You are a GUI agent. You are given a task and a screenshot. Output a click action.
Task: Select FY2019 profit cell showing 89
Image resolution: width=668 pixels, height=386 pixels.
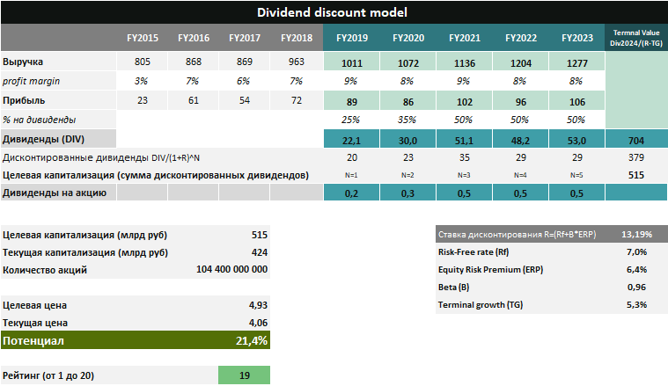(351, 101)
